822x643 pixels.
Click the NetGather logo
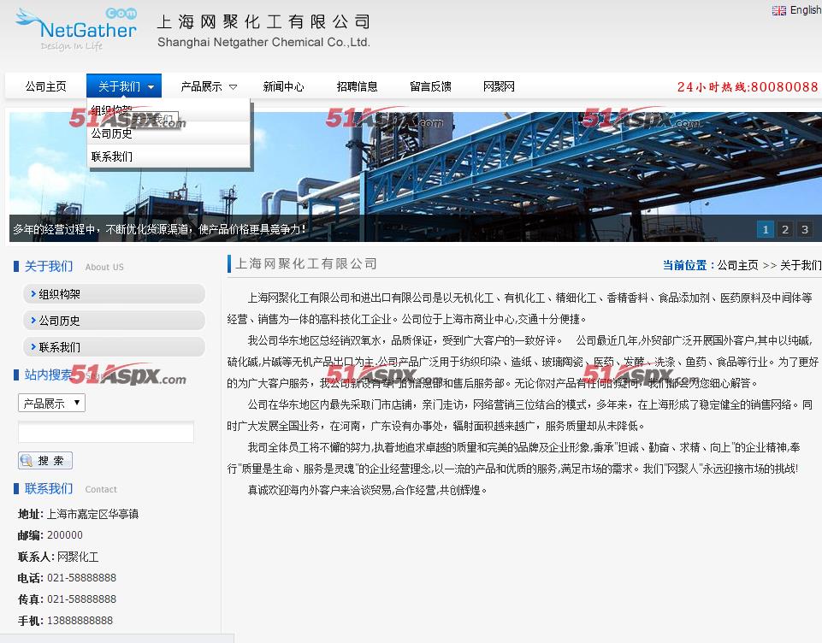tap(75, 30)
